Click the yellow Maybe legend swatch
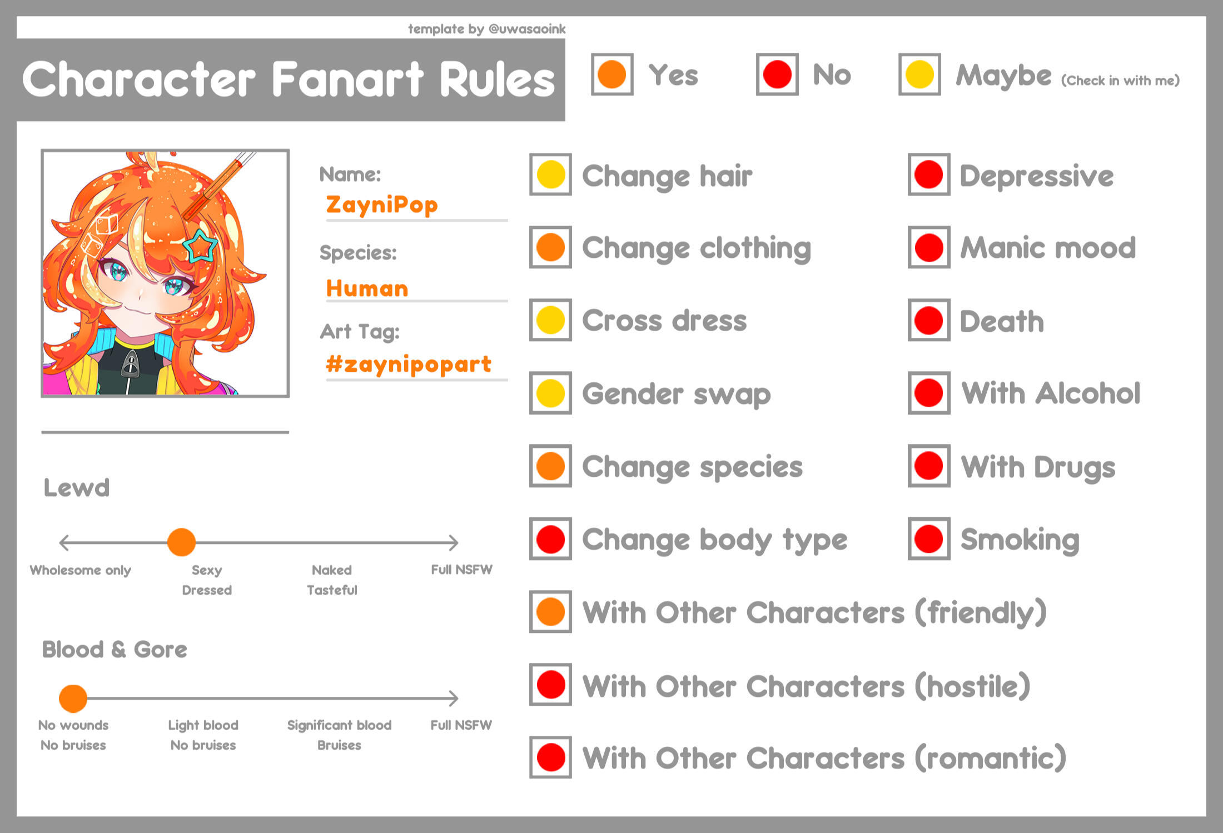This screenshot has height=833, width=1223. (x=919, y=74)
